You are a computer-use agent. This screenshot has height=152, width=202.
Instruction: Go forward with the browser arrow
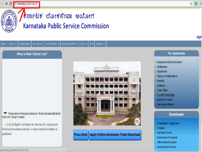click(x=6, y=4)
